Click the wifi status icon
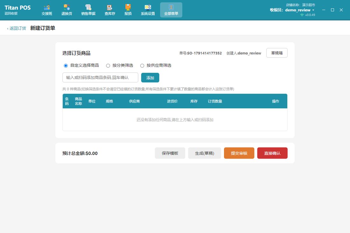The width and height of the screenshot is (350, 233). [302, 15]
